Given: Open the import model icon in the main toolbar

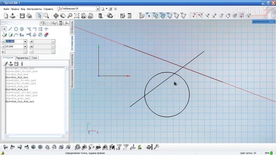Looking at the screenshot, I should [x=13, y=16].
